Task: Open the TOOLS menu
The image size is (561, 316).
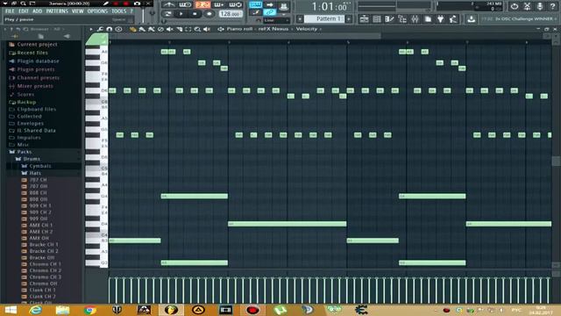Action: click(119, 11)
